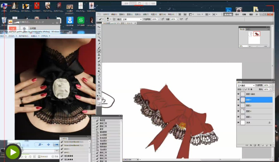Click the add layer style fx icon
The width and height of the screenshot is (279, 162).
point(251,146)
